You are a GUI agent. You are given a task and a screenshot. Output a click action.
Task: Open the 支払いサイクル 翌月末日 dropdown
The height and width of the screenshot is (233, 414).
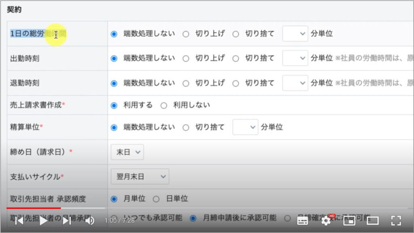pyautogui.click(x=140, y=177)
